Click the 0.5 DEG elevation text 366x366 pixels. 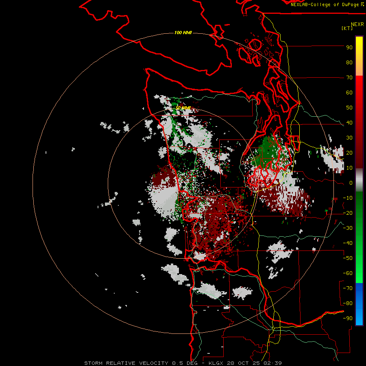click(x=185, y=363)
